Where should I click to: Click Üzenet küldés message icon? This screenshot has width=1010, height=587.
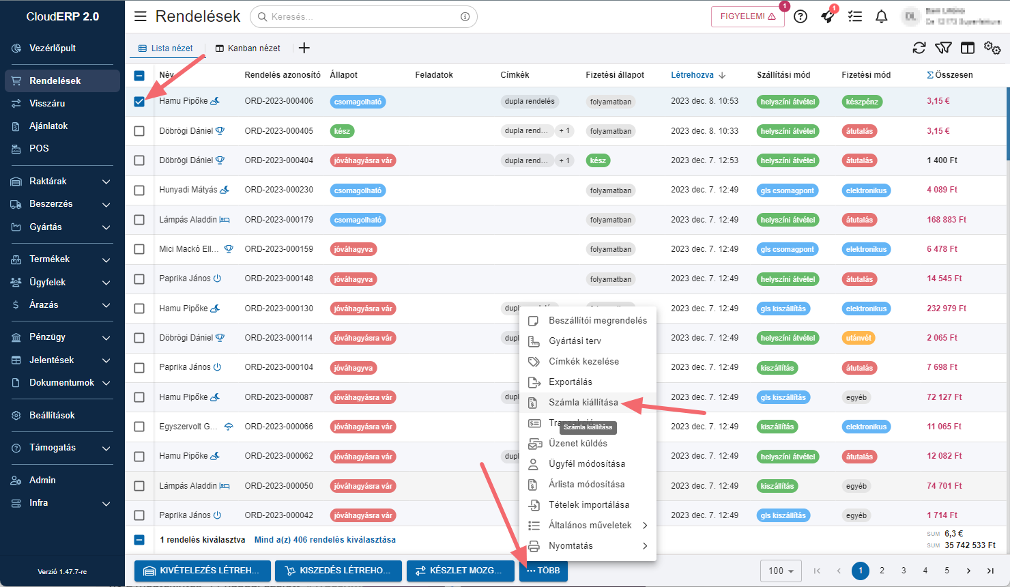535,443
